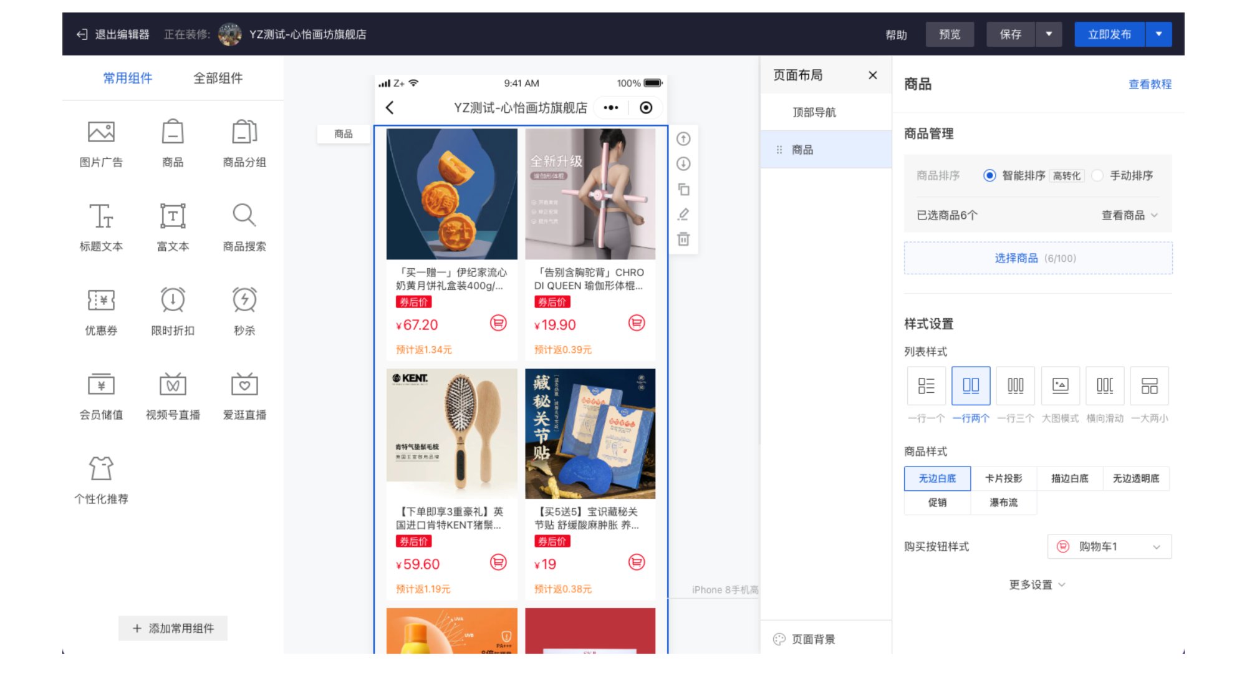Duplicate the component using copy icon
1247x681 pixels.
point(683,189)
